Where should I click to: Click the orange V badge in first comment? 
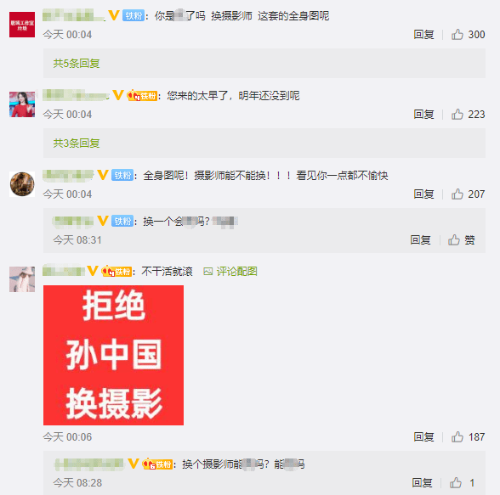tap(114, 15)
